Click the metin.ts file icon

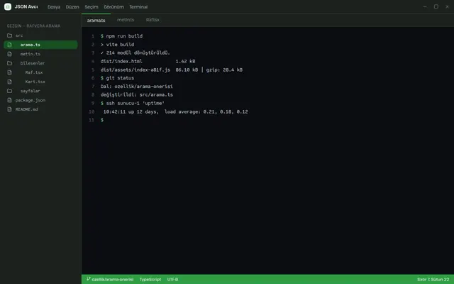pos(9,54)
